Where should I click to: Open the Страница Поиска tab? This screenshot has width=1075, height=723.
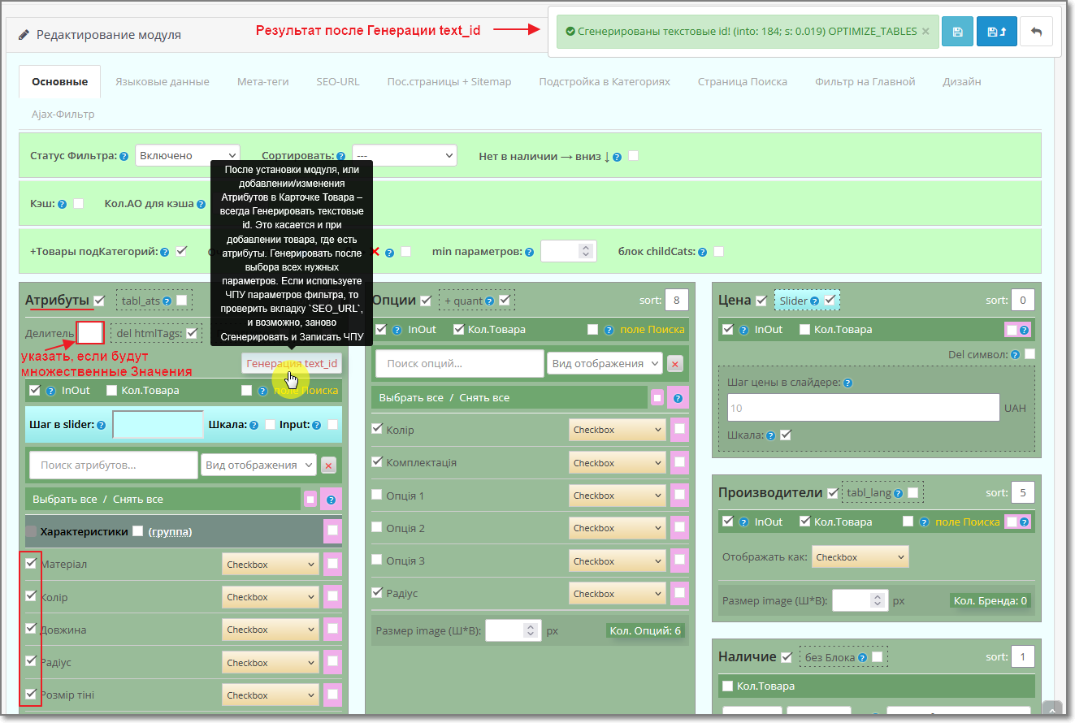pos(743,82)
